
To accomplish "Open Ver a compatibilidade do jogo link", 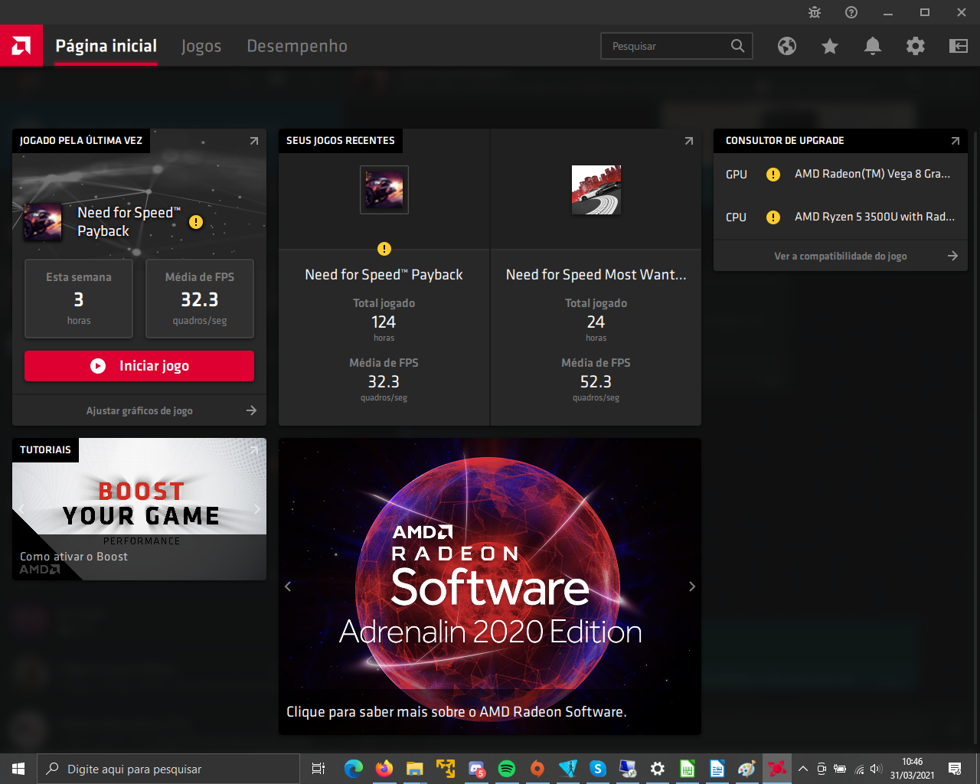I will [841, 256].
